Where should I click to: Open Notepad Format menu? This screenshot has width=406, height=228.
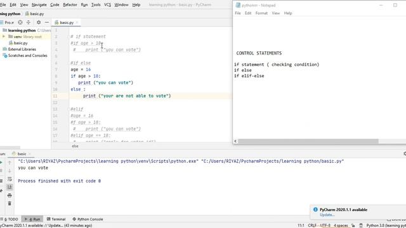pos(261,13)
